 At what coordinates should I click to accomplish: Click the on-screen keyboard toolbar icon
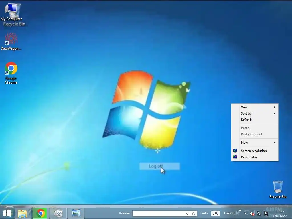[216, 213]
